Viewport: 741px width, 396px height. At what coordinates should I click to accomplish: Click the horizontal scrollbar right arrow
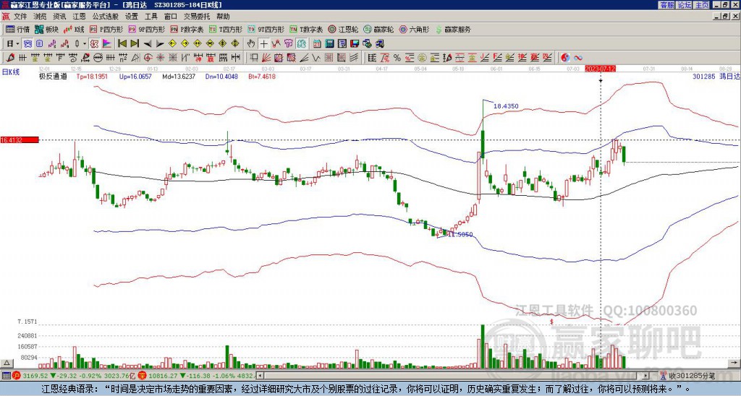(x=646, y=376)
